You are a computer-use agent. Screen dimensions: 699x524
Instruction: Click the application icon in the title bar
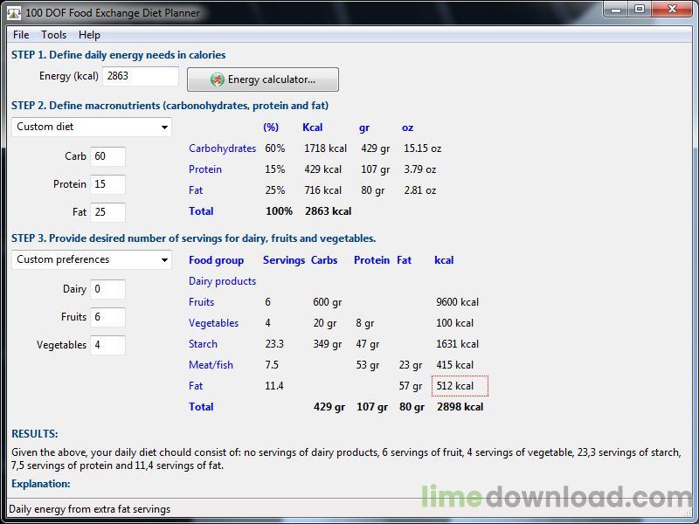pyautogui.click(x=12, y=12)
